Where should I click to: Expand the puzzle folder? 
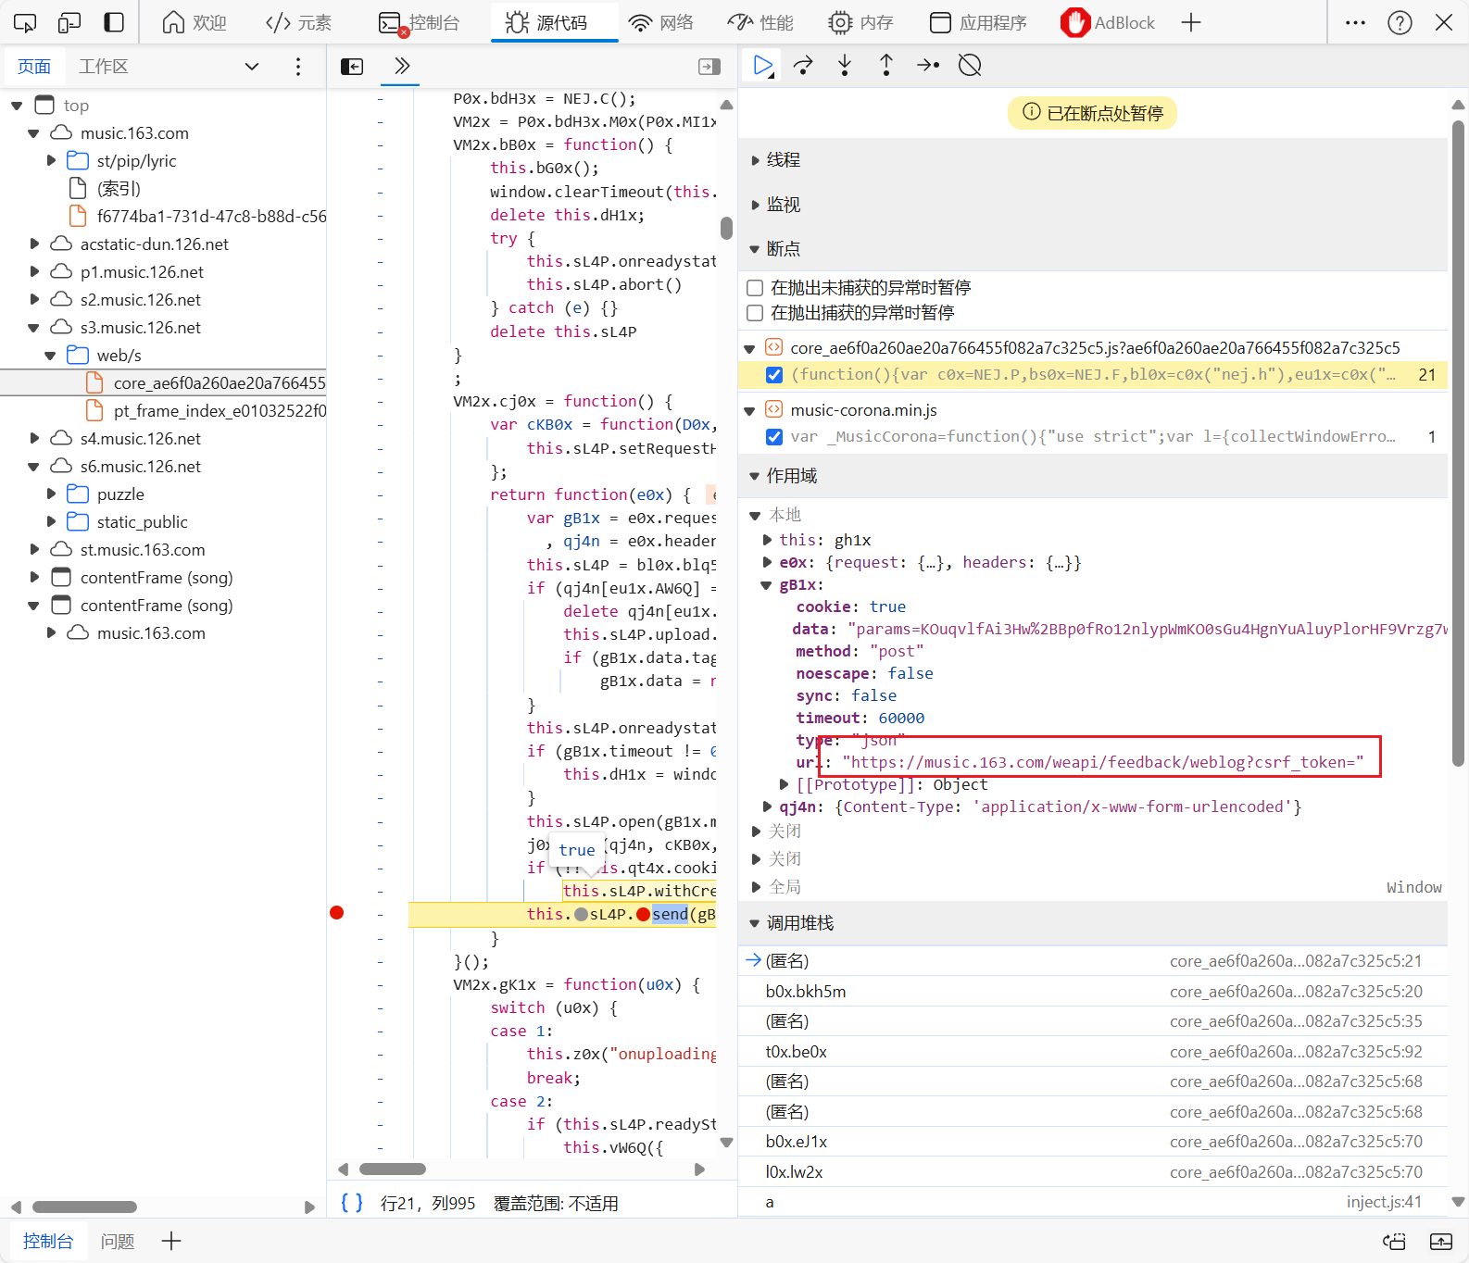pyautogui.click(x=52, y=494)
